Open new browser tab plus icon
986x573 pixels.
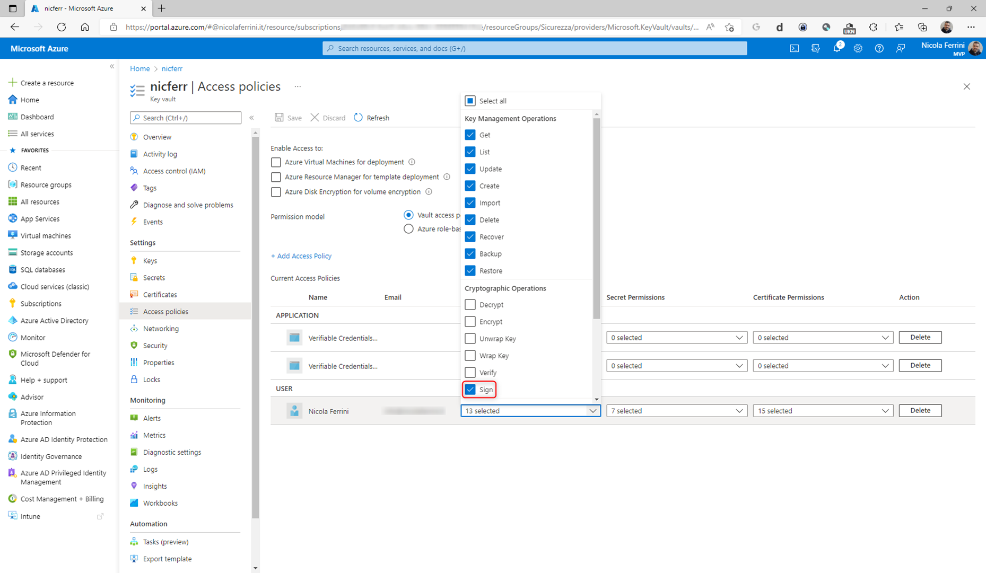click(x=162, y=8)
